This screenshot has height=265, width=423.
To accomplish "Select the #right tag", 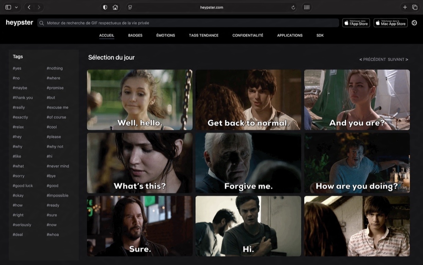I will (x=18, y=215).
